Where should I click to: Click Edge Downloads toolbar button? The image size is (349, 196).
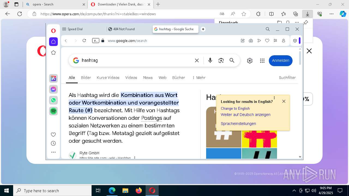[x=307, y=14]
